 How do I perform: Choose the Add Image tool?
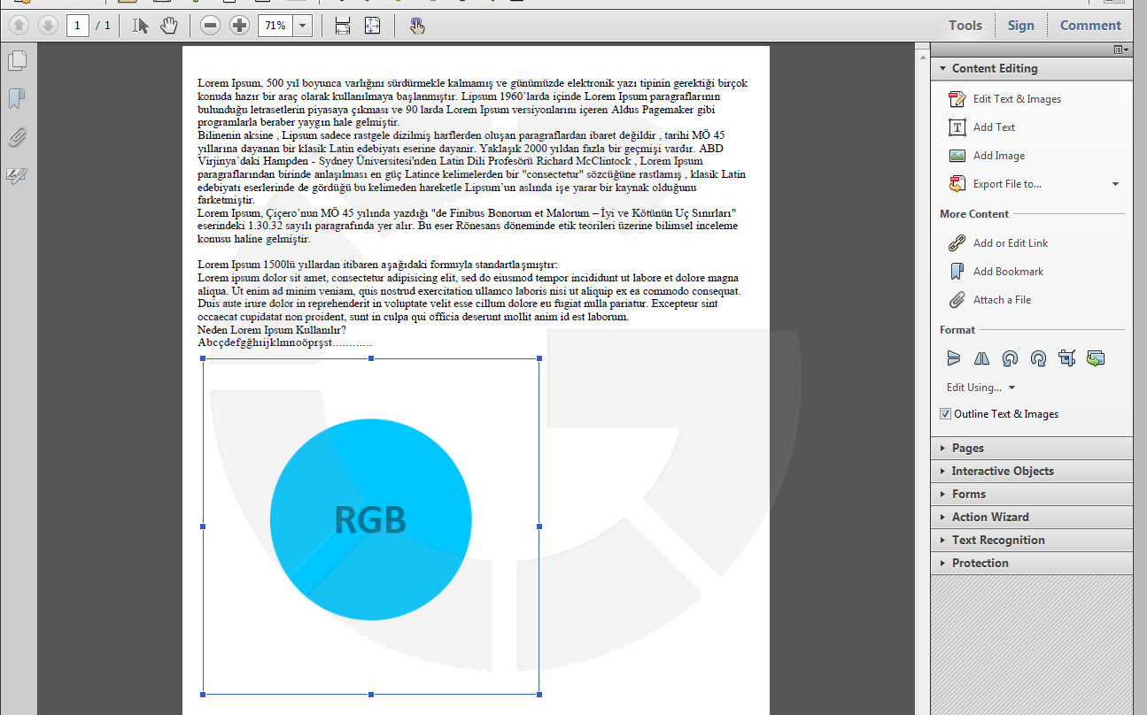pos(986,156)
